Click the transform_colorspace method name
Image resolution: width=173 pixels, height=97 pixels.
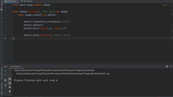tap(46, 22)
